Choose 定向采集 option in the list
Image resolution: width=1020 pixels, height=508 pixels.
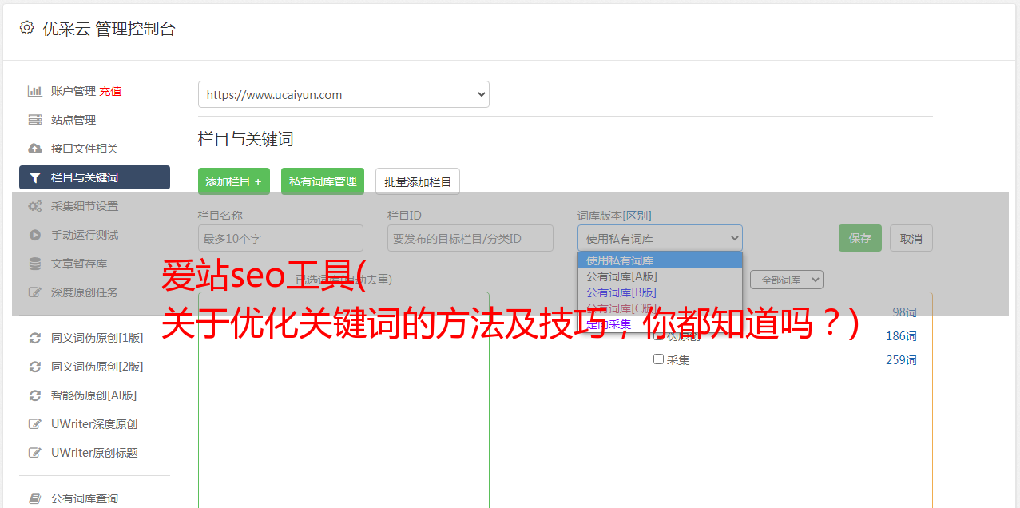point(660,324)
